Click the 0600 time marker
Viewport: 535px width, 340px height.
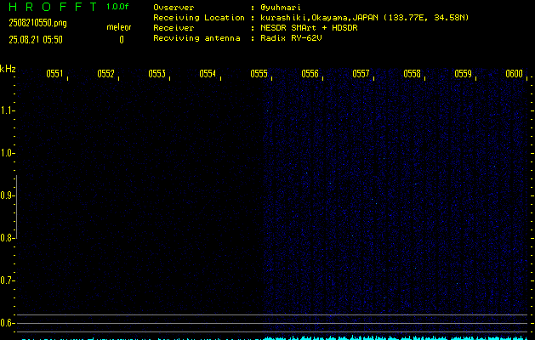tap(514, 74)
